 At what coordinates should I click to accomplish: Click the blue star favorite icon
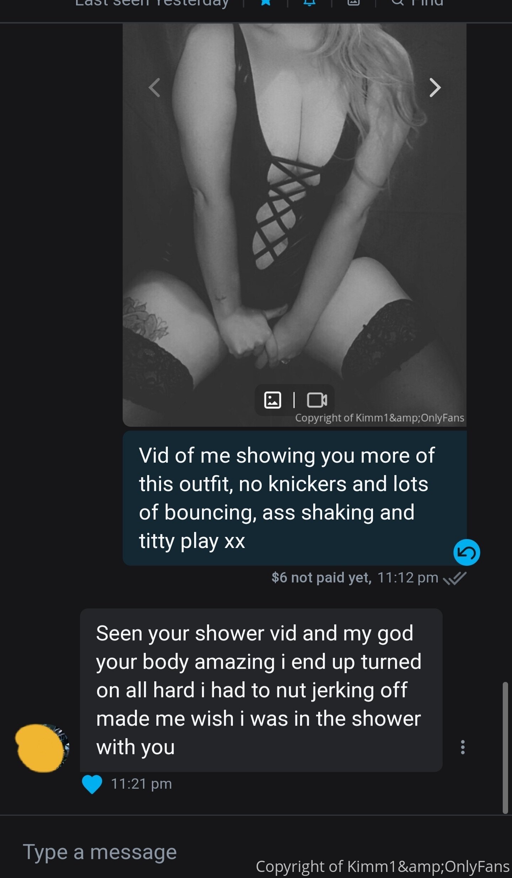[266, 3]
